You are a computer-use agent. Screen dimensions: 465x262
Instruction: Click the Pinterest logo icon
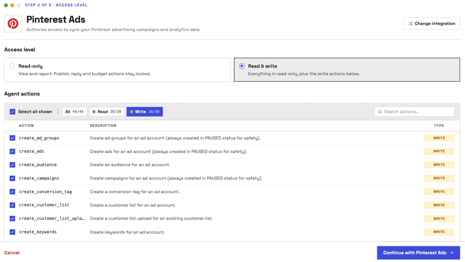(x=13, y=24)
